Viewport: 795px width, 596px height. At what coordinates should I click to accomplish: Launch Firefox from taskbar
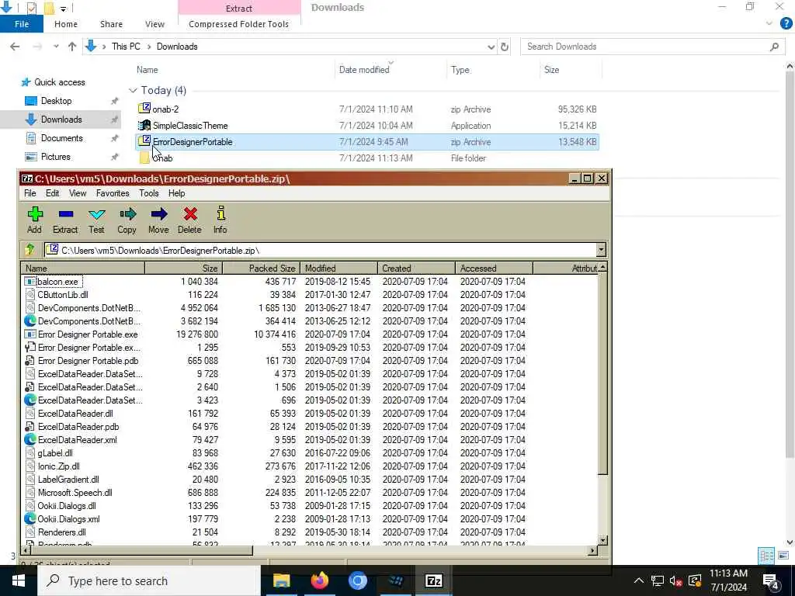pos(319,580)
